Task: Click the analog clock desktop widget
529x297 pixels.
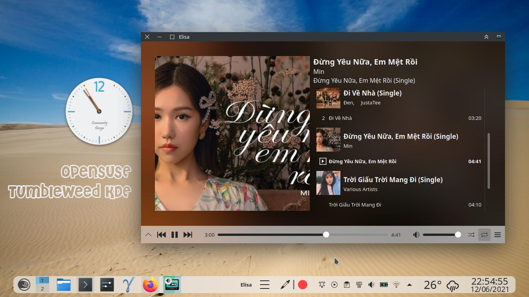Action: click(99, 111)
